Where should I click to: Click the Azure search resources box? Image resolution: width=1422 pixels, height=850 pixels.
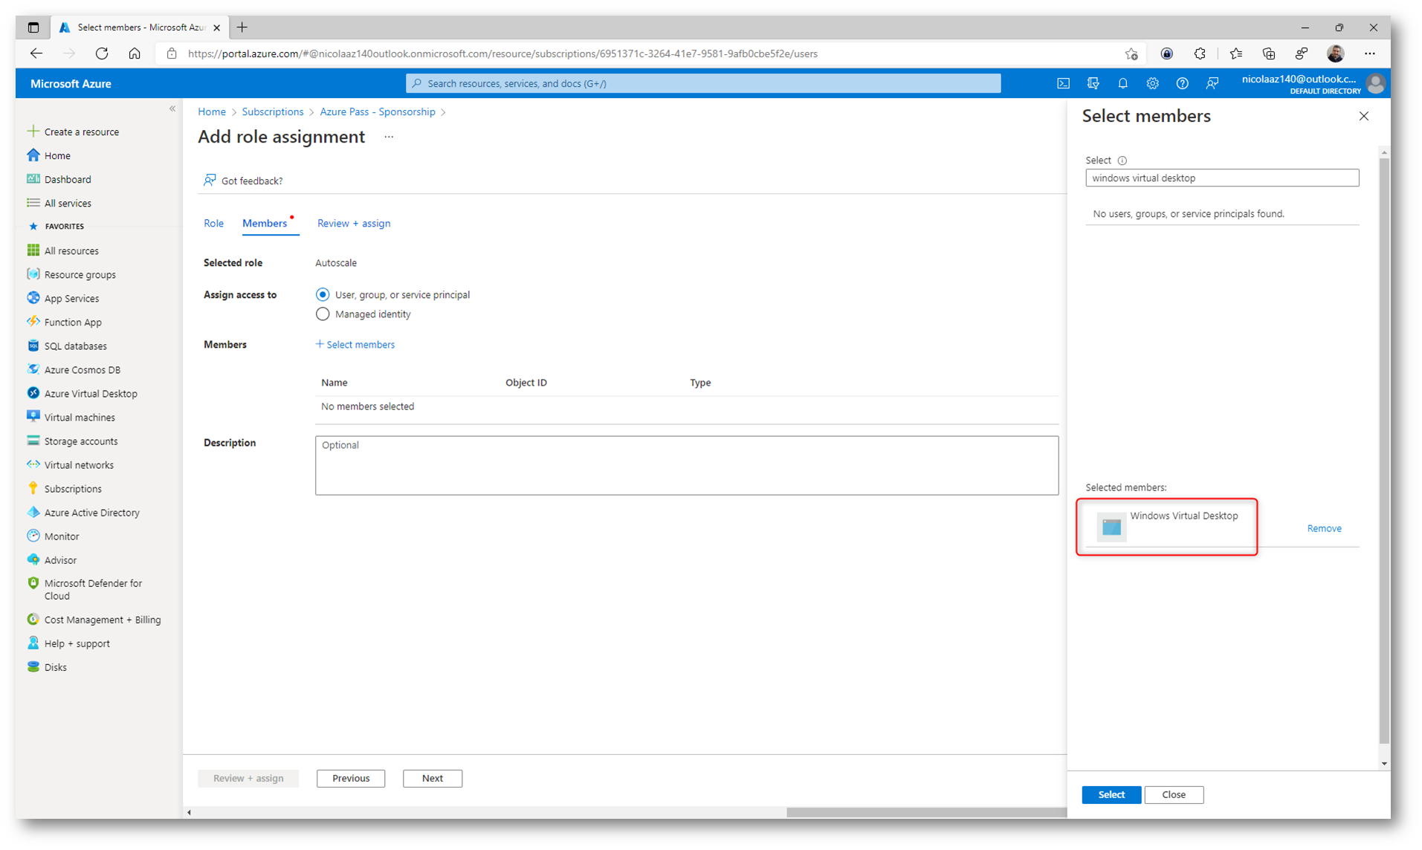(703, 83)
